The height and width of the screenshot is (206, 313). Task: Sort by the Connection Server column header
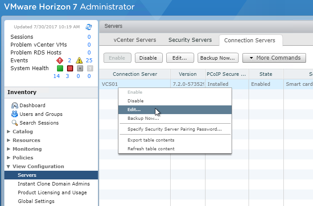[135, 74]
